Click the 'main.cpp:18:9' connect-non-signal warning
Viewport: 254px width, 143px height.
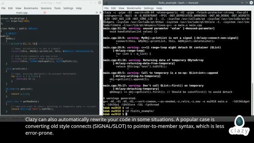171,38
